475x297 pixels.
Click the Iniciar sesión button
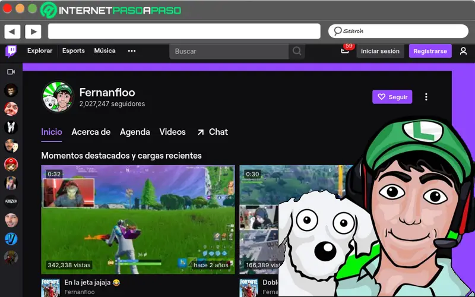(380, 51)
